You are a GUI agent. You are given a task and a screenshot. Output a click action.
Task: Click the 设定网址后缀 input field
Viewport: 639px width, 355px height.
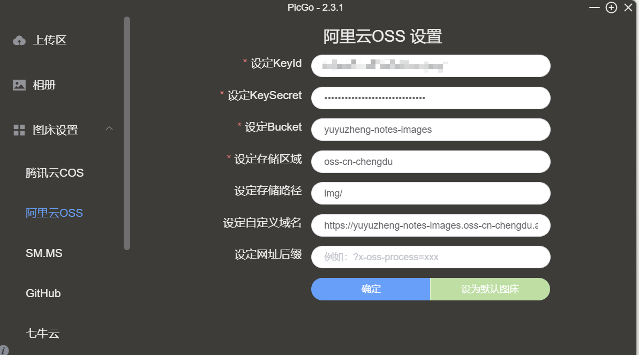tap(431, 257)
